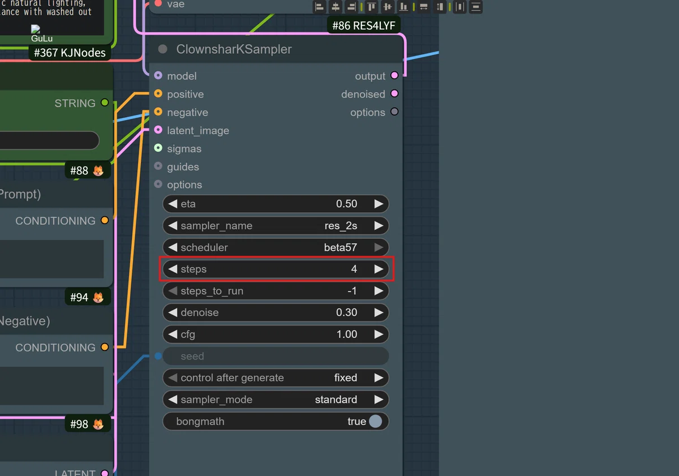Click the output port of ClownsharKSampler
Image resolution: width=679 pixels, height=476 pixels.
click(394, 75)
